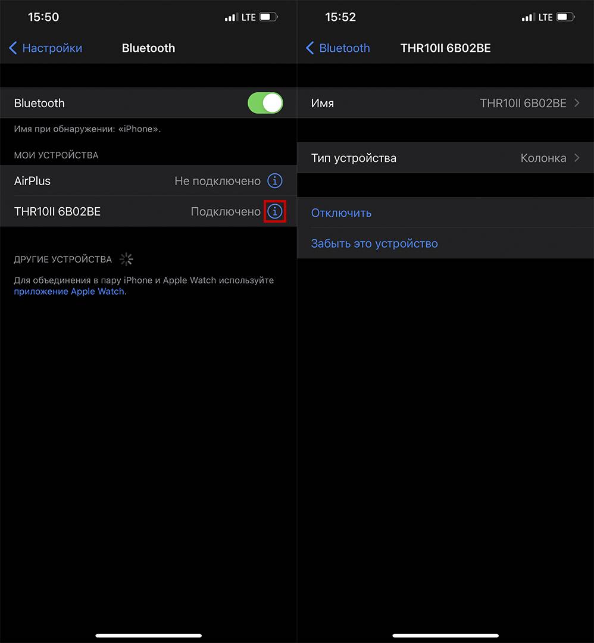Expand the Имя row chevron

577,103
